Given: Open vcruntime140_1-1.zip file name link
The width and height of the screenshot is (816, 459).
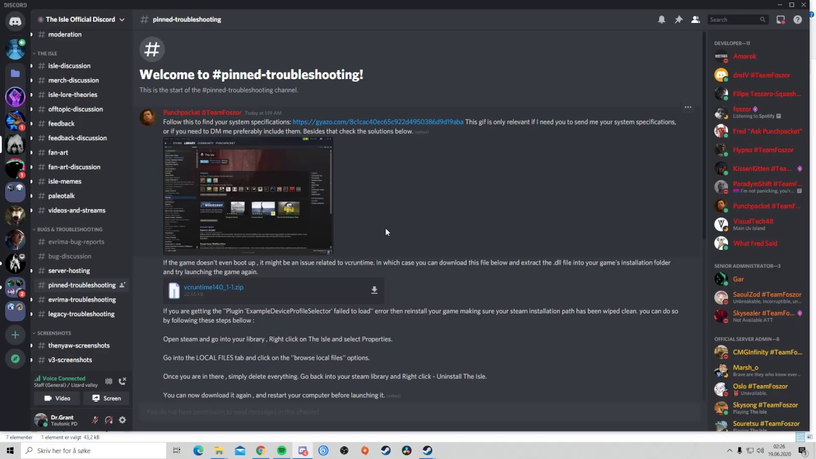Looking at the screenshot, I should (x=214, y=287).
